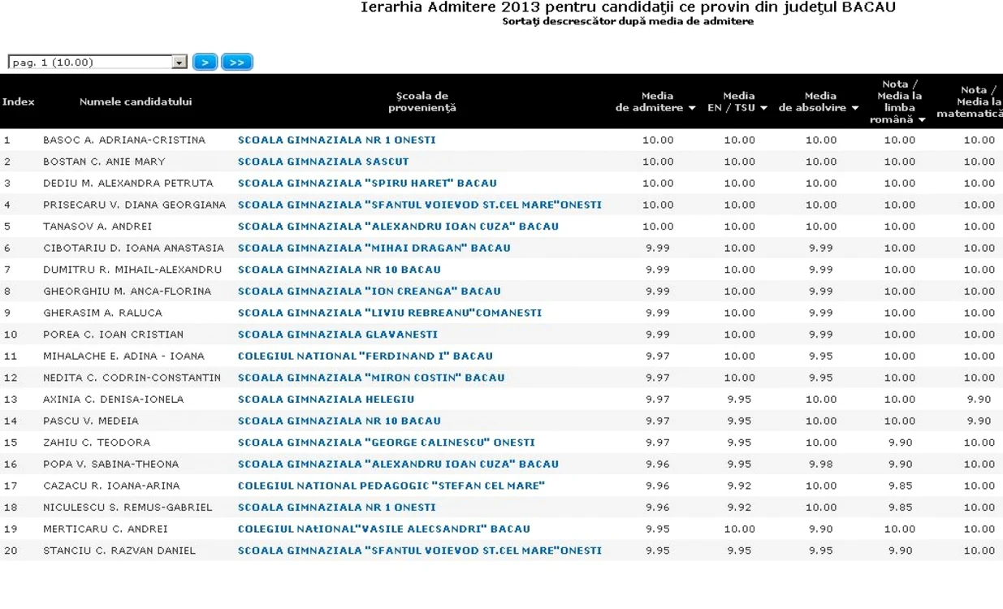Screen dimensions: 1003x609
Task: Select candidate STANCIU C. RAZVAN DANIEL
Action: pyautogui.click(x=119, y=551)
